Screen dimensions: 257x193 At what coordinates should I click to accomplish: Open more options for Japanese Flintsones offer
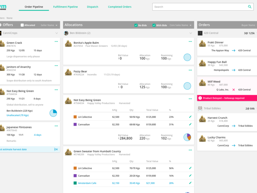click(x=56, y=126)
